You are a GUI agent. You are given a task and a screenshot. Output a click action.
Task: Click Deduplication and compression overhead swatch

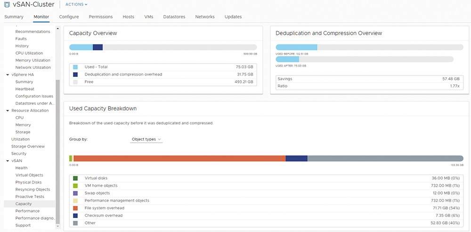(75, 75)
